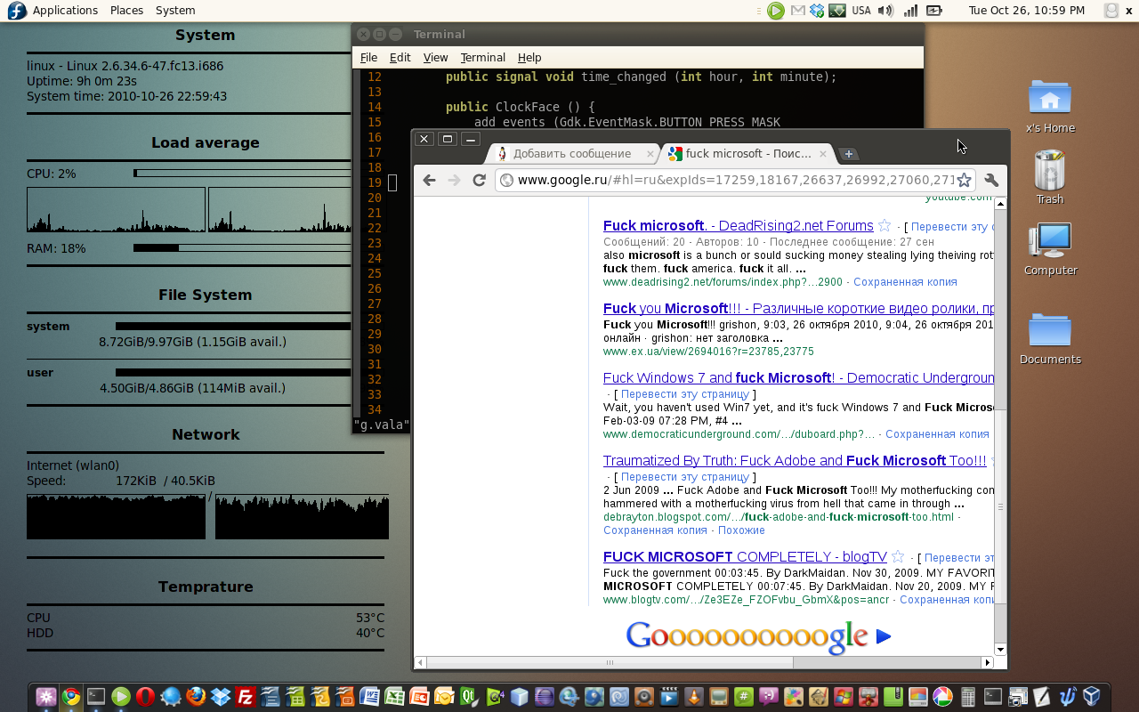Open Terminal's File menu
The image size is (1139, 712).
[368, 57]
